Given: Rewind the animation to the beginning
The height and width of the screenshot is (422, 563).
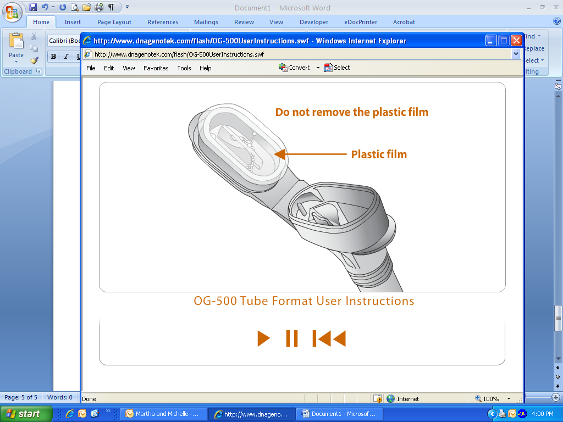Looking at the screenshot, I should click(x=329, y=338).
